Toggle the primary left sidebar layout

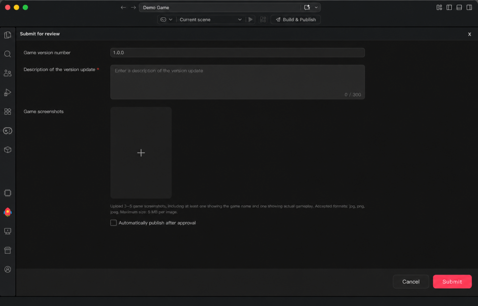pos(449,7)
